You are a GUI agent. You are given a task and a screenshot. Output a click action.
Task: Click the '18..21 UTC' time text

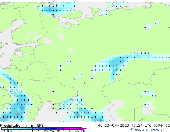pyautogui.click(x=141, y=126)
